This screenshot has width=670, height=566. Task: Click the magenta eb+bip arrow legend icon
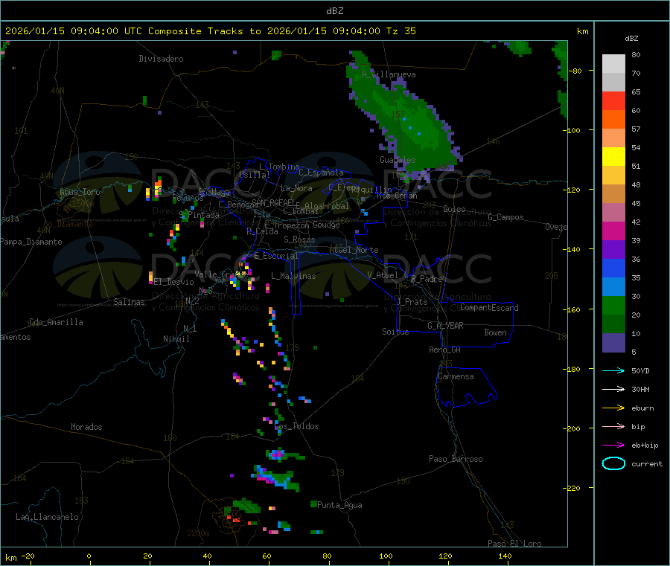tap(613, 445)
